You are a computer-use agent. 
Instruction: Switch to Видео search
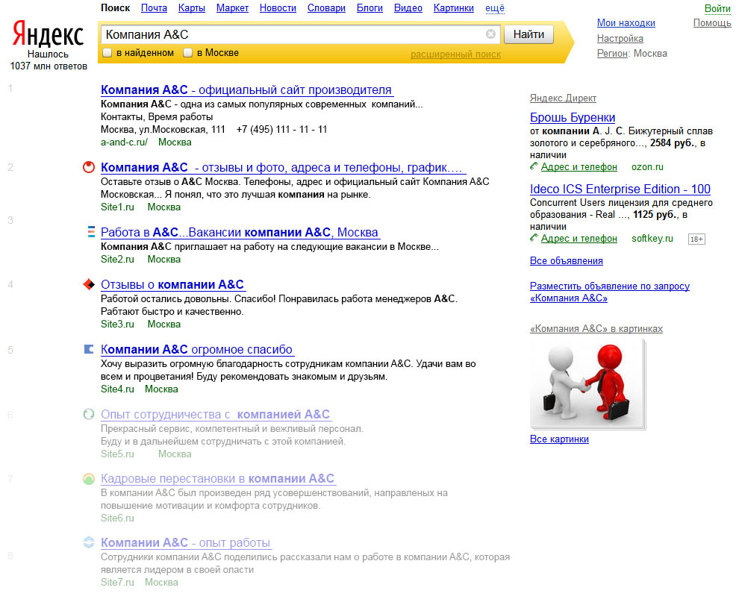pyautogui.click(x=408, y=8)
